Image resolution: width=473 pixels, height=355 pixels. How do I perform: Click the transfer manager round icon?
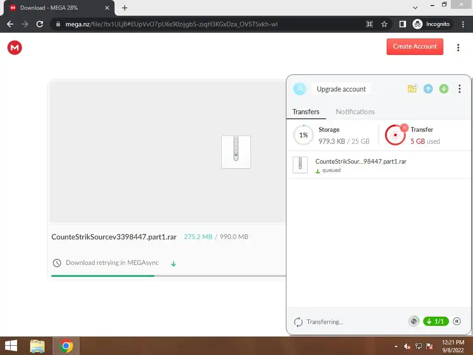pyautogui.click(x=414, y=321)
